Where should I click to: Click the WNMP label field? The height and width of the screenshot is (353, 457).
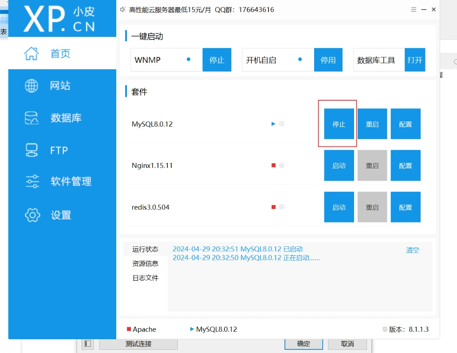tap(166, 60)
